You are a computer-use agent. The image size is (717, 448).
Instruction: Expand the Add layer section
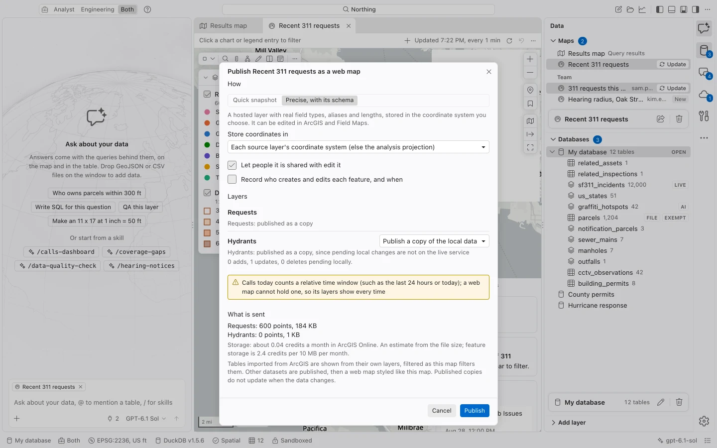[568, 423]
